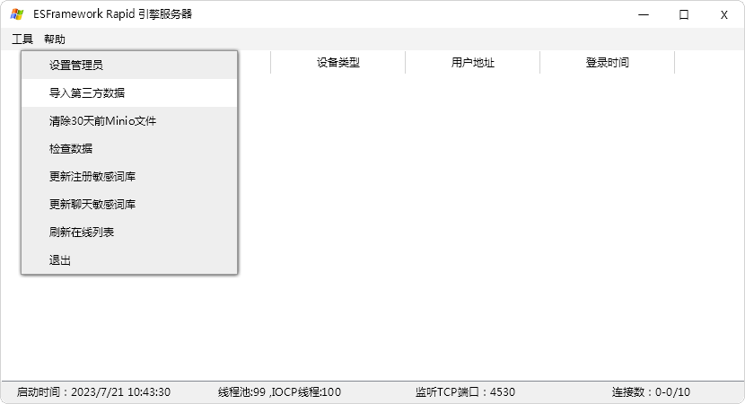Click 刷新在线列表 to refresh the list
This screenshot has height=404, width=745.
coord(82,233)
